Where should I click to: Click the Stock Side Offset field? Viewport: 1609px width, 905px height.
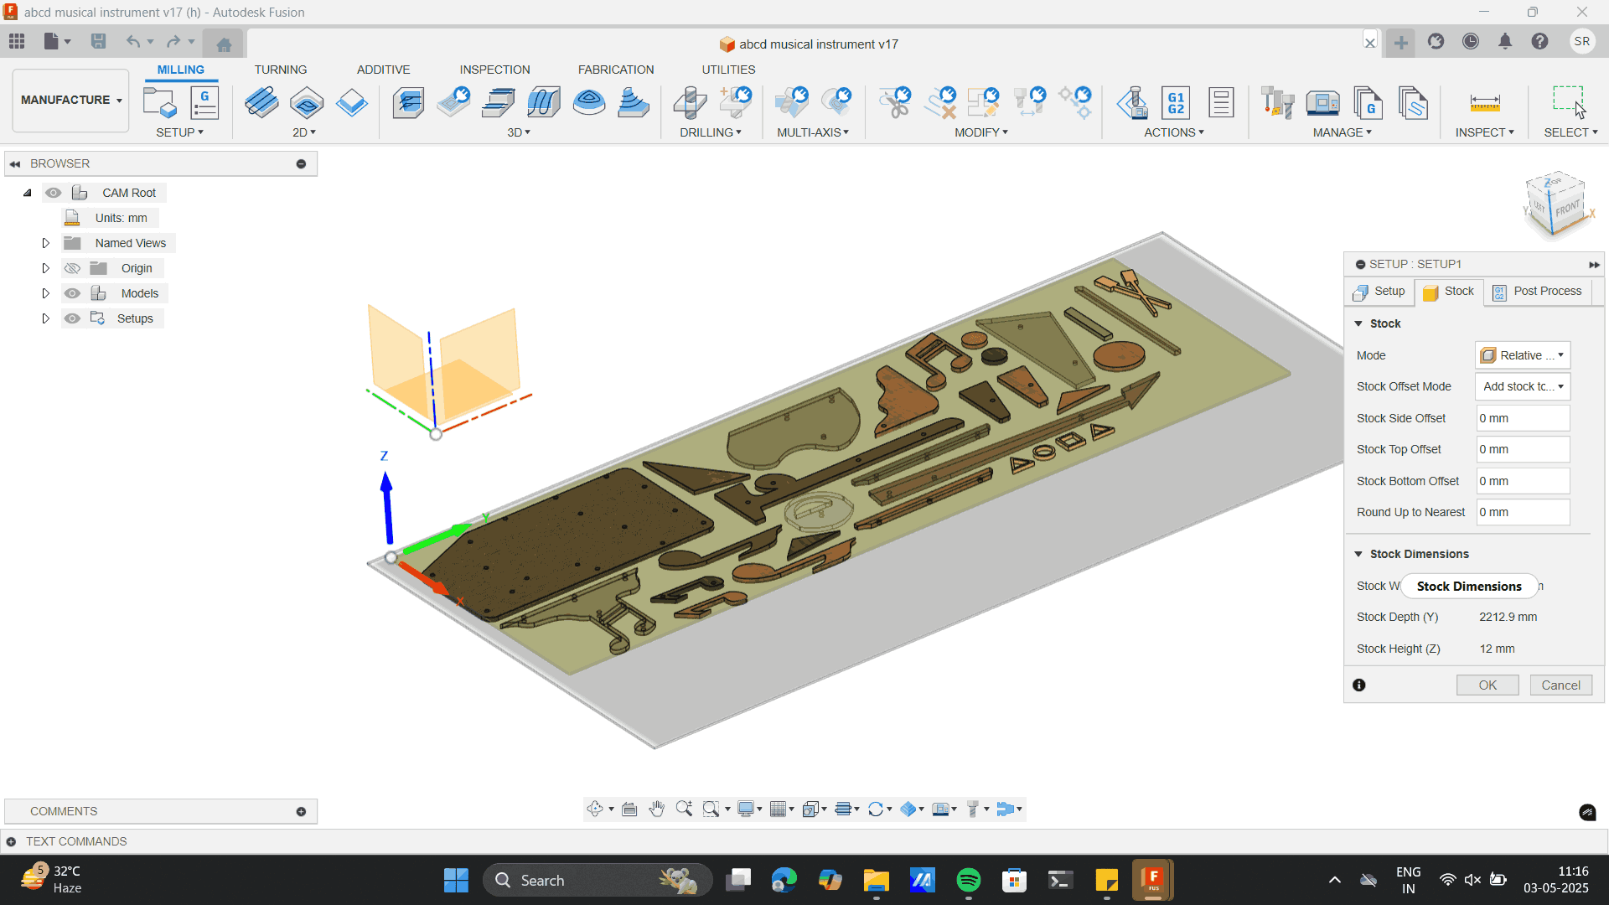tap(1523, 418)
